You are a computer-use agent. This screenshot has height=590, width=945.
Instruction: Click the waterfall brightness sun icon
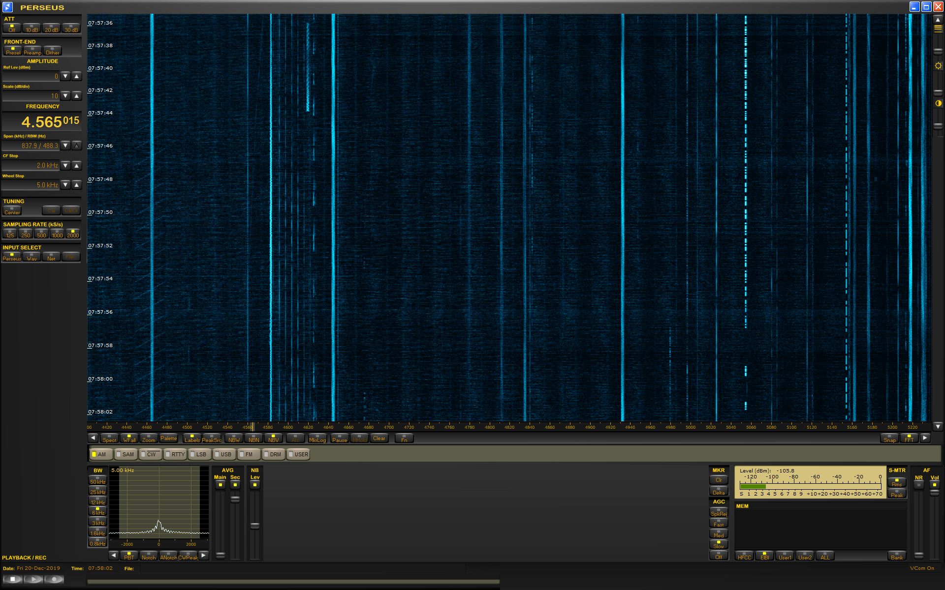coord(938,66)
